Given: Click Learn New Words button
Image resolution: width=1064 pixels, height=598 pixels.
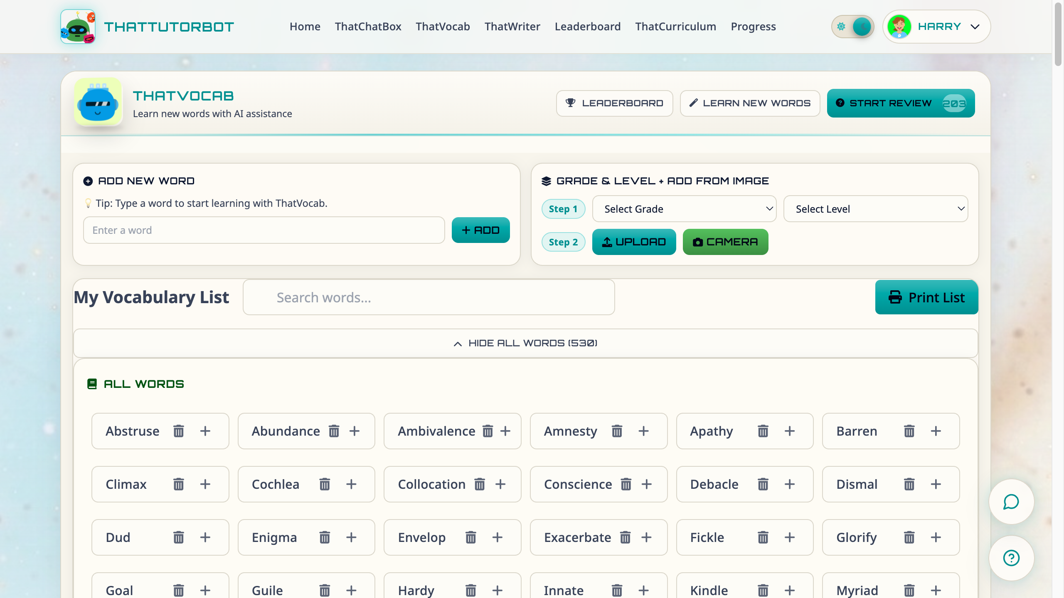Looking at the screenshot, I should pyautogui.click(x=750, y=103).
